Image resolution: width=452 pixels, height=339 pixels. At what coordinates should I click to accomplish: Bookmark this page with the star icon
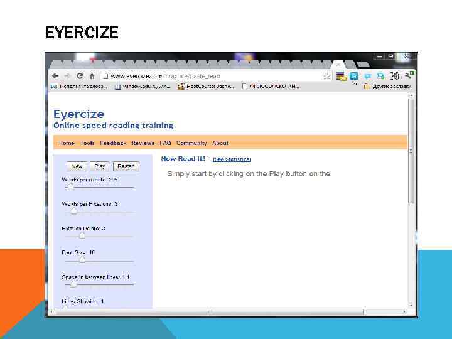point(326,76)
